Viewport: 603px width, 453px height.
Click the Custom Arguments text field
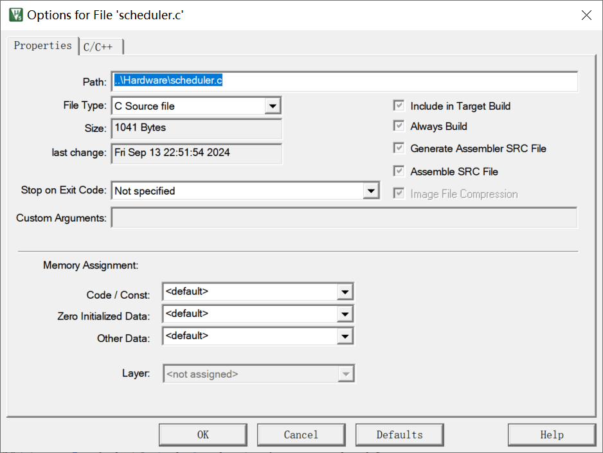point(344,218)
